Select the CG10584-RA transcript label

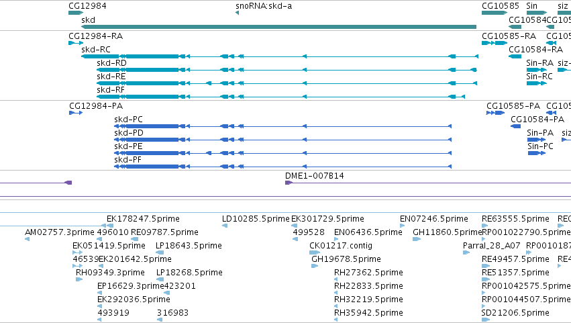pyautogui.click(x=535, y=50)
